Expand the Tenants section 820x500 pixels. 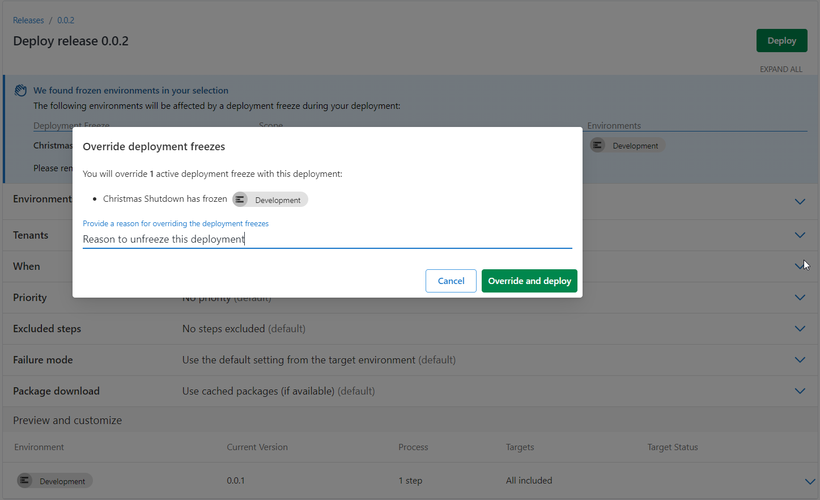coord(800,235)
